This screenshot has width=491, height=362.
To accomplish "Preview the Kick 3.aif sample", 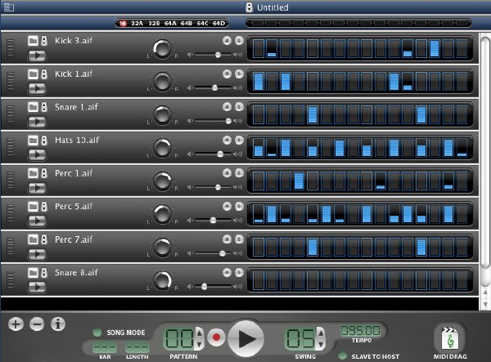I will click(x=37, y=56).
